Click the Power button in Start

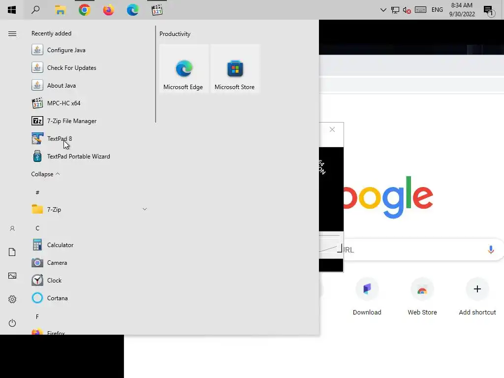pyautogui.click(x=12, y=323)
